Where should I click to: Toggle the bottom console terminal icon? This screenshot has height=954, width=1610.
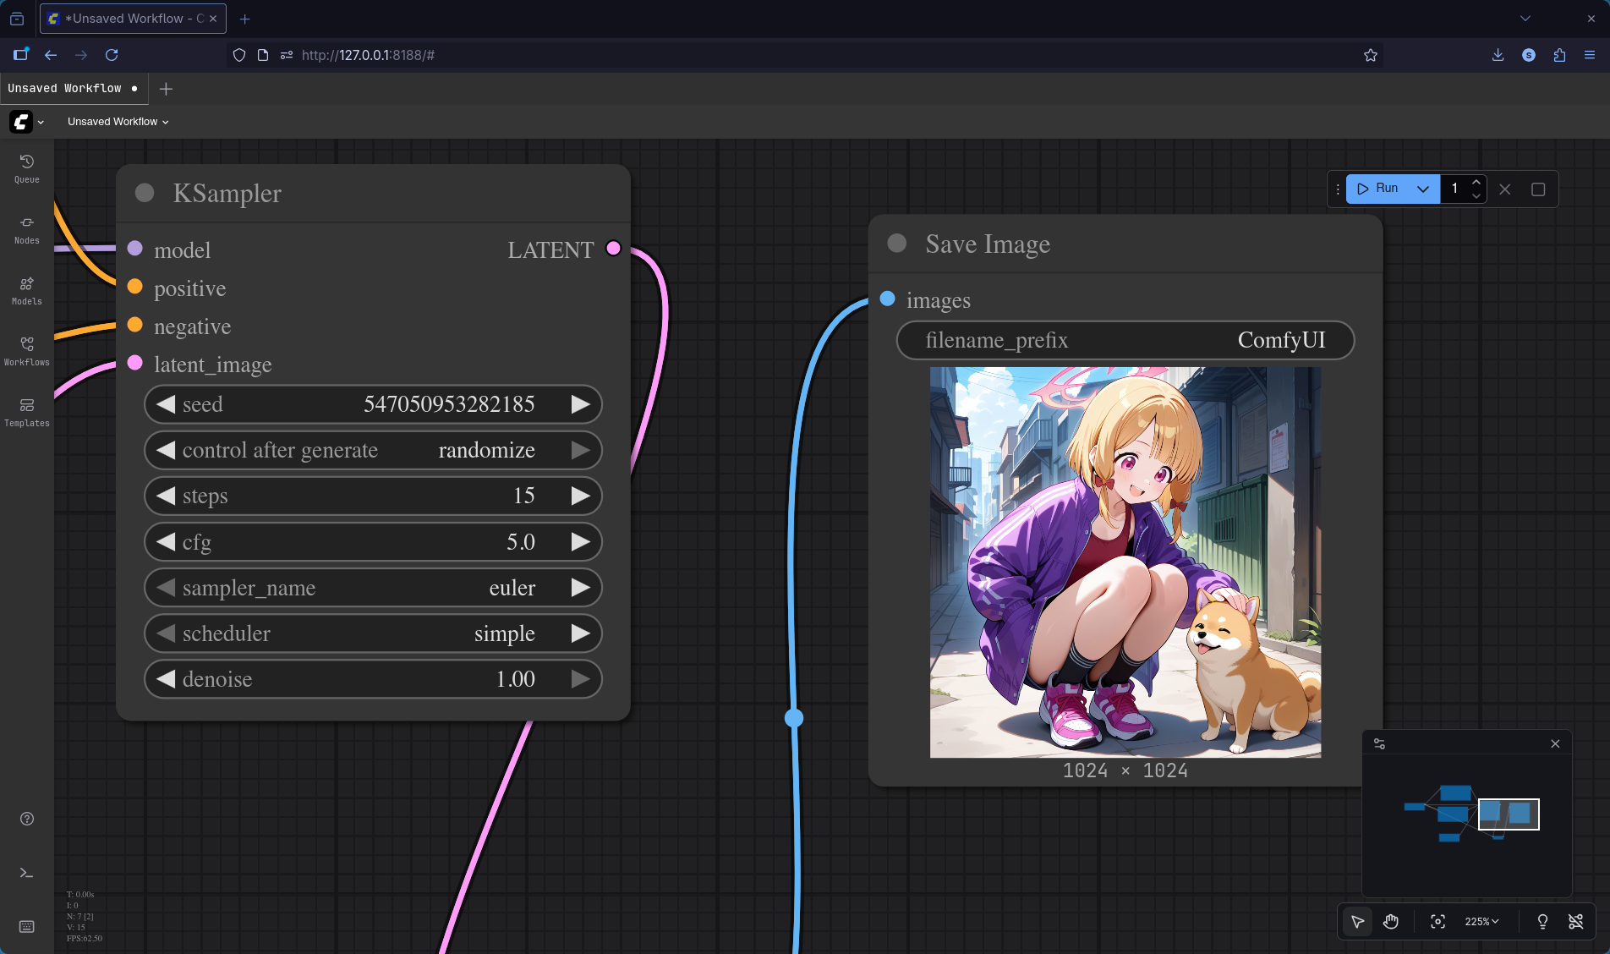pos(26,873)
